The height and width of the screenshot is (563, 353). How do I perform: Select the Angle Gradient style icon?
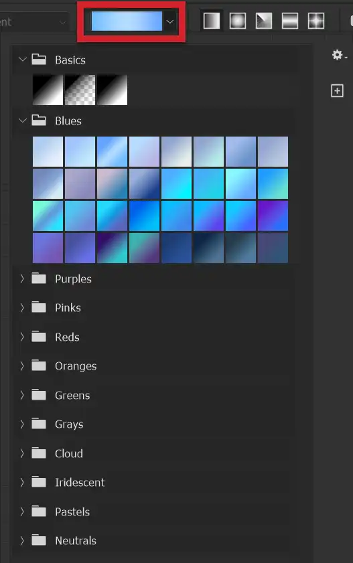(x=264, y=21)
